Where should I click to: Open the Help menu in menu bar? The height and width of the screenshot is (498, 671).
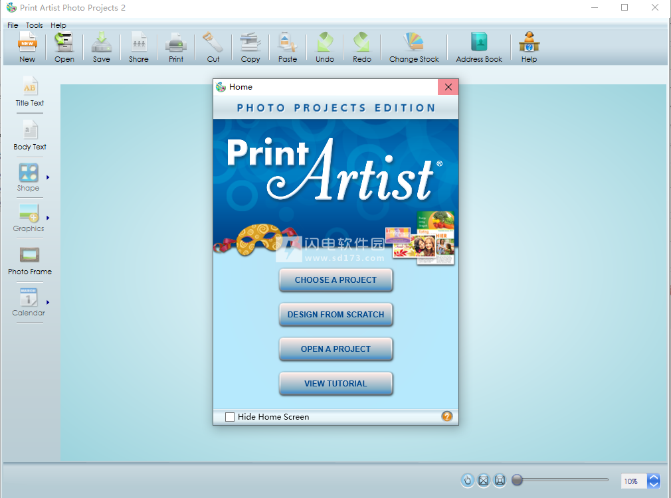pyautogui.click(x=58, y=25)
